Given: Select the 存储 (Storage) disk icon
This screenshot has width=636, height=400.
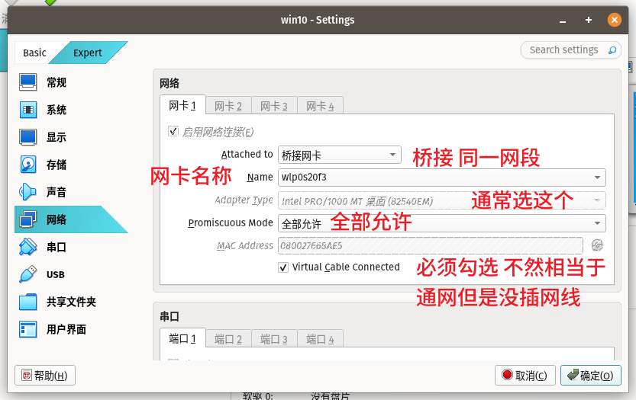Looking at the screenshot, I should click(x=28, y=165).
